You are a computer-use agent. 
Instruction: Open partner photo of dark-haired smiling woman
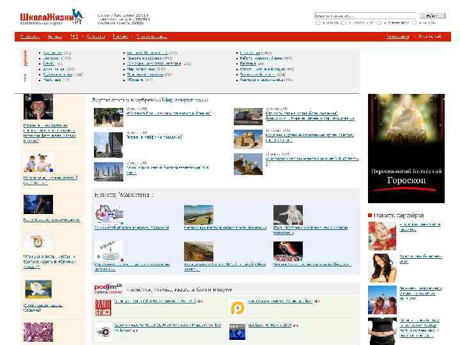(382, 268)
